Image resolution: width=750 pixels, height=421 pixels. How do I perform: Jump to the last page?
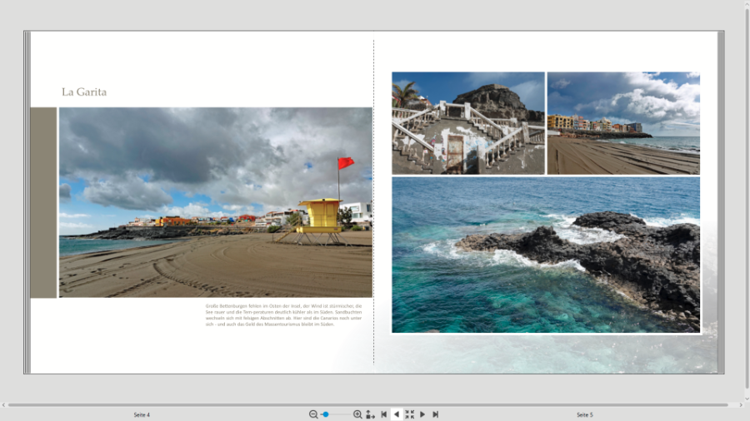[435, 414]
